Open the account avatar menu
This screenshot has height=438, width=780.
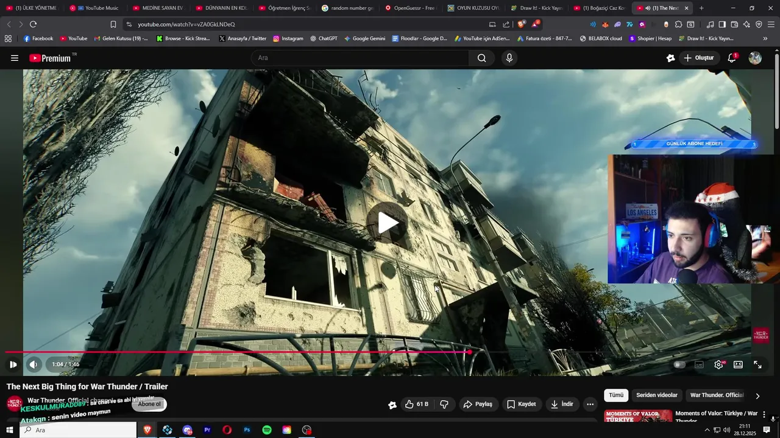[x=755, y=58]
